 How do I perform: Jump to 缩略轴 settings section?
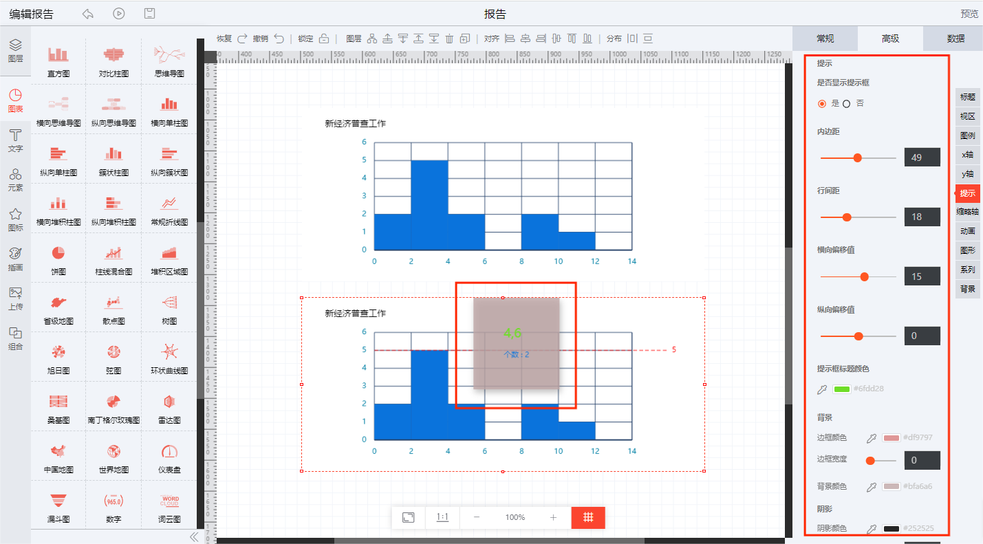[968, 212]
